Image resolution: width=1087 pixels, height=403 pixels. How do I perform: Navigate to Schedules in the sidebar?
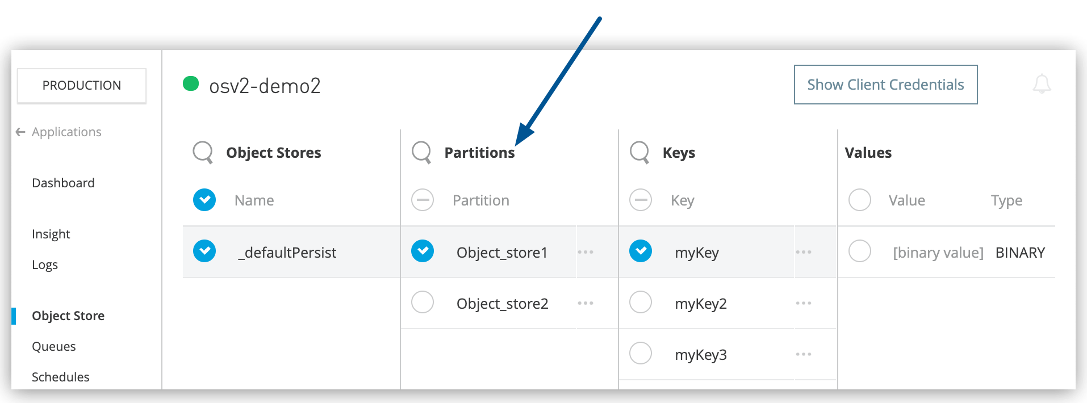60,376
